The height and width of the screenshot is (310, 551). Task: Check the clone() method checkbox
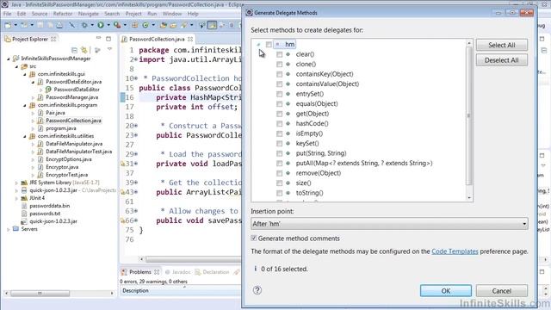(x=279, y=65)
